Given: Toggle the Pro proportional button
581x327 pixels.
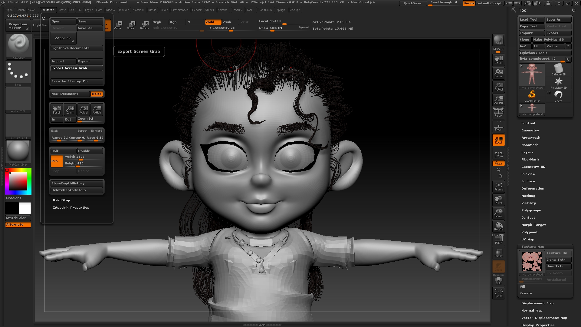Looking at the screenshot, I should point(57,161).
